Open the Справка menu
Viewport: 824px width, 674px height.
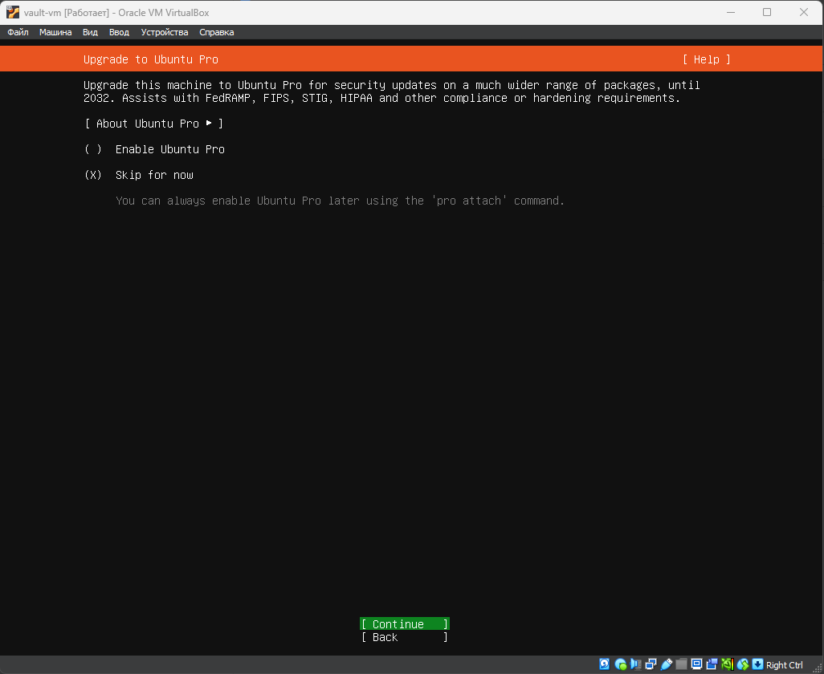point(217,32)
